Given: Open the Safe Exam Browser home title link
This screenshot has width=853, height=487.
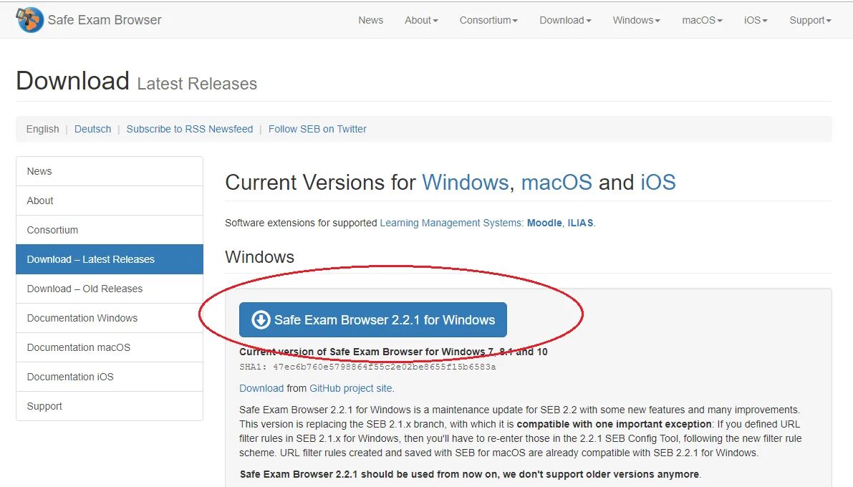Looking at the screenshot, I should tap(105, 20).
